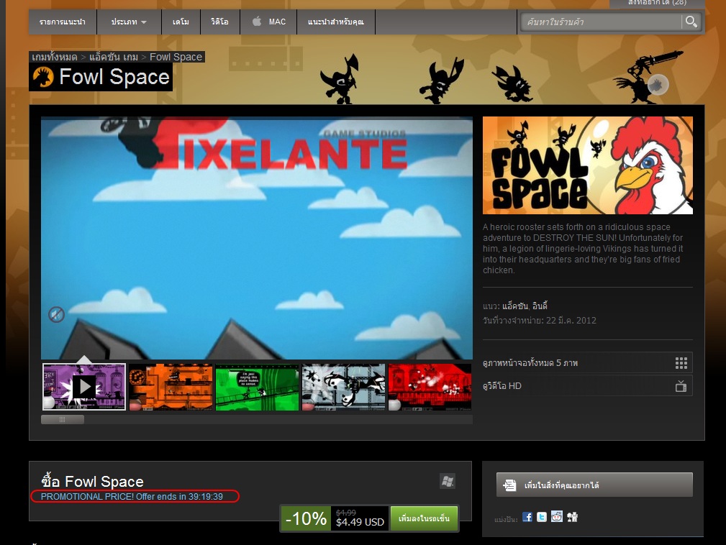Open the แนะนำสำหรับคุณ recommendations tab
Screen dimensions: 726x545
pyautogui.click(x=336, y=22)
